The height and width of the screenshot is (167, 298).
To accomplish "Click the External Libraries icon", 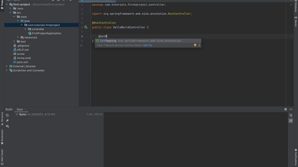I will coord(11,66).
